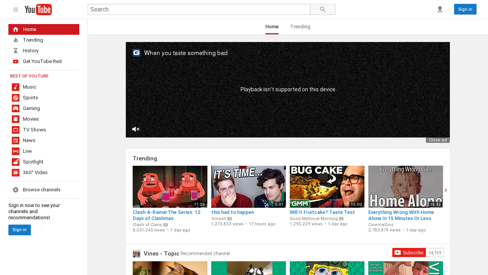Click Sign in button in sidebar
Viewport: 488px width, 275px height.
[x=19, y=230]
